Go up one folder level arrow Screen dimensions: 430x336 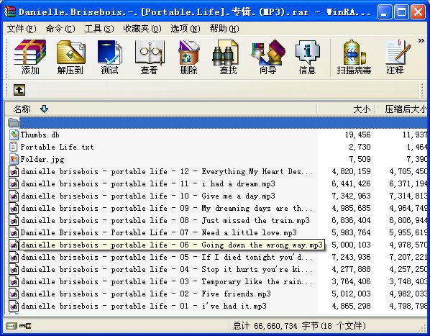(x=19, y=90)
